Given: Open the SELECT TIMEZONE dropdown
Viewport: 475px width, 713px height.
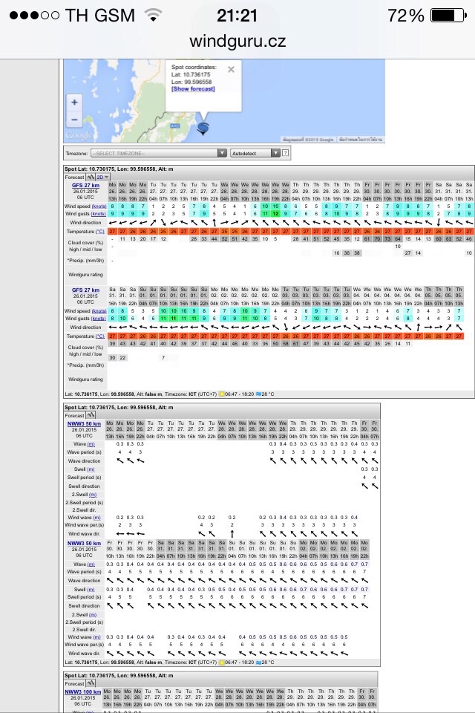Looking at the screenshot, I should click(158, 153).
